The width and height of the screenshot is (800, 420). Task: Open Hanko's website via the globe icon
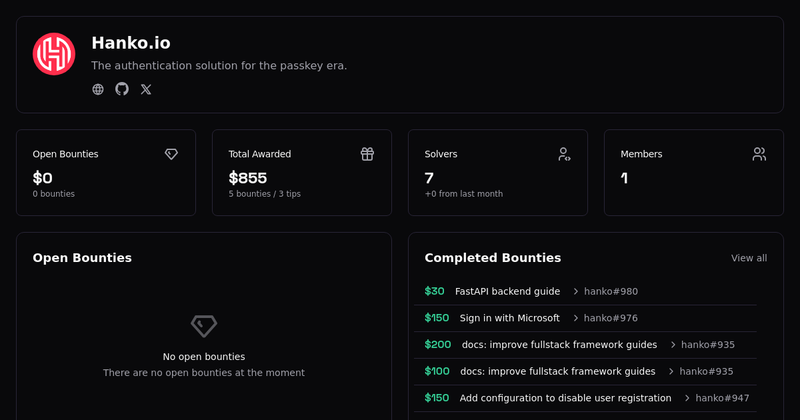98,89
